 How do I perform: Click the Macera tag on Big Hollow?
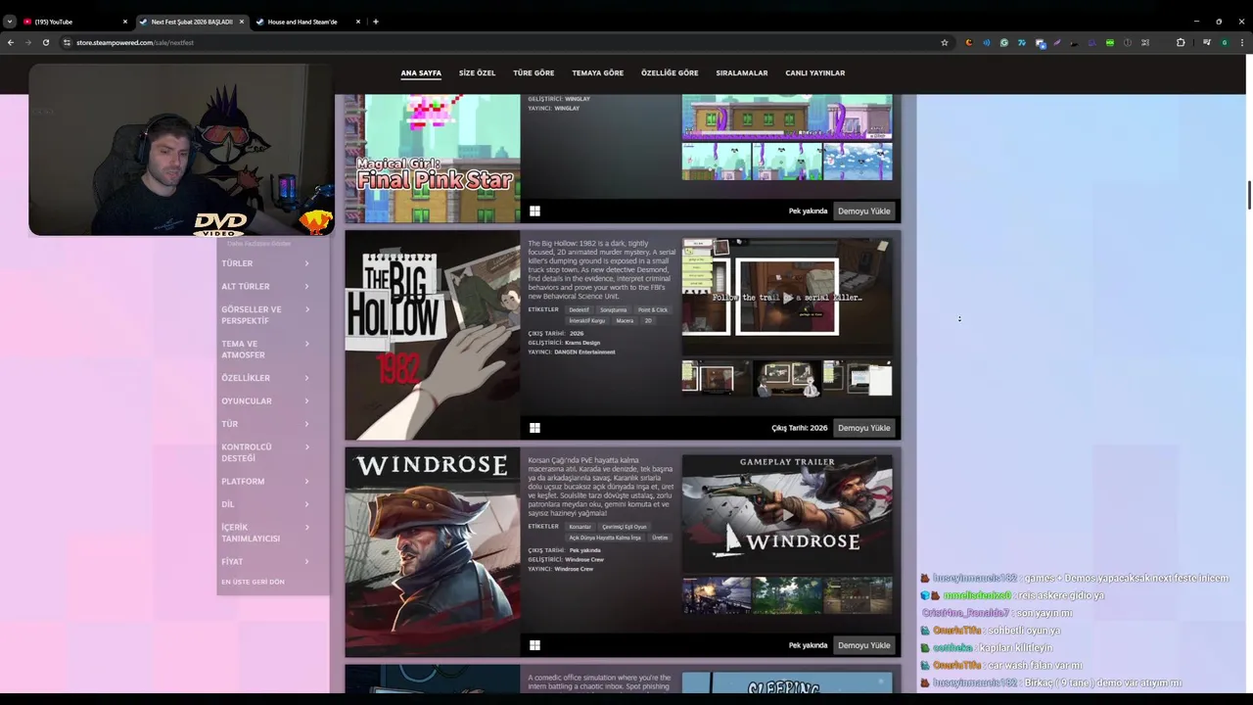point(625,320)
